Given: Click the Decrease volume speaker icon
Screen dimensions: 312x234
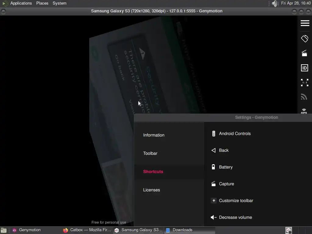Looking at the screenshot, I should (214, 217).
